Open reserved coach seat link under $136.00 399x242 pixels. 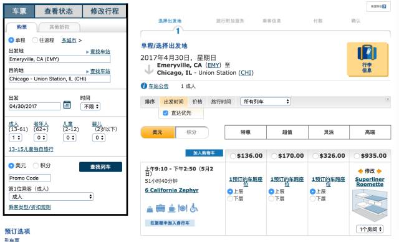(246, 181)
